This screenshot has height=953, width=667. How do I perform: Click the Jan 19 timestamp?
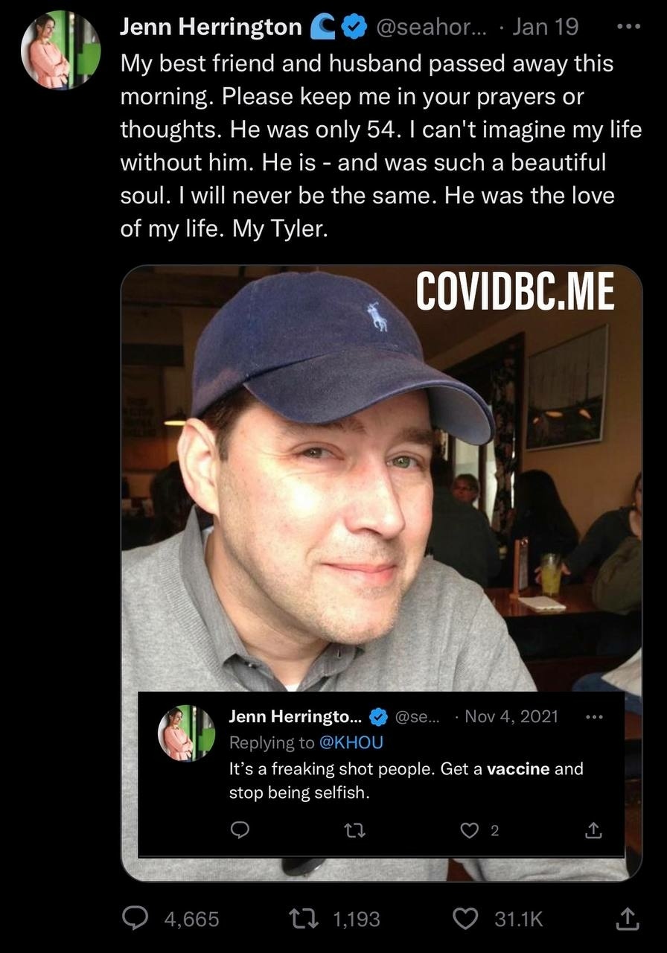coord(546,27)
